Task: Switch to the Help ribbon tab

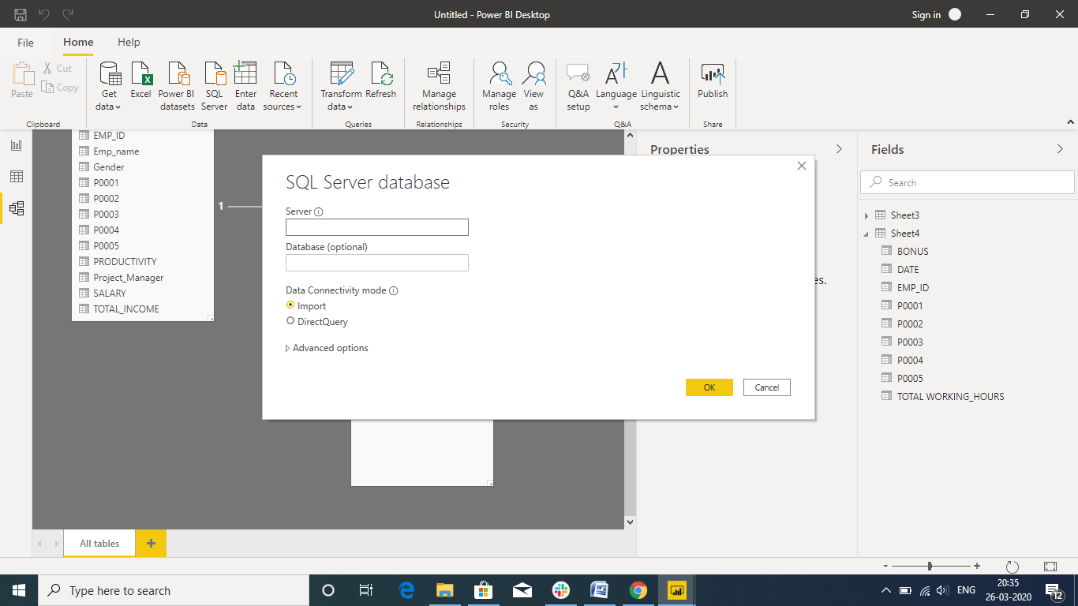Action: [x=129, y=43]
